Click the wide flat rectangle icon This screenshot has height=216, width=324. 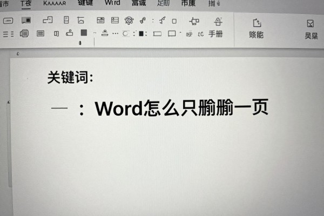(157, 34)
